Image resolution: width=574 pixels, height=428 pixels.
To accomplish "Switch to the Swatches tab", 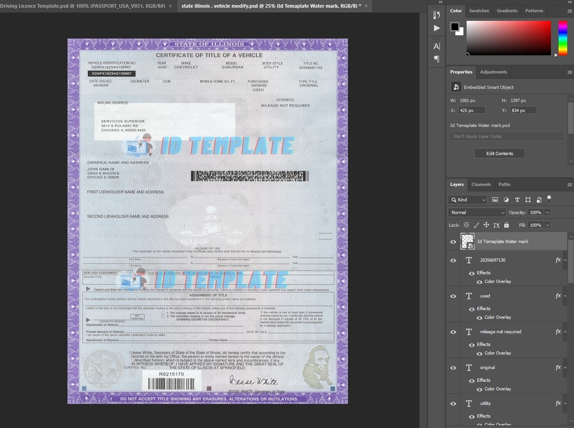I will click(479, 10).
